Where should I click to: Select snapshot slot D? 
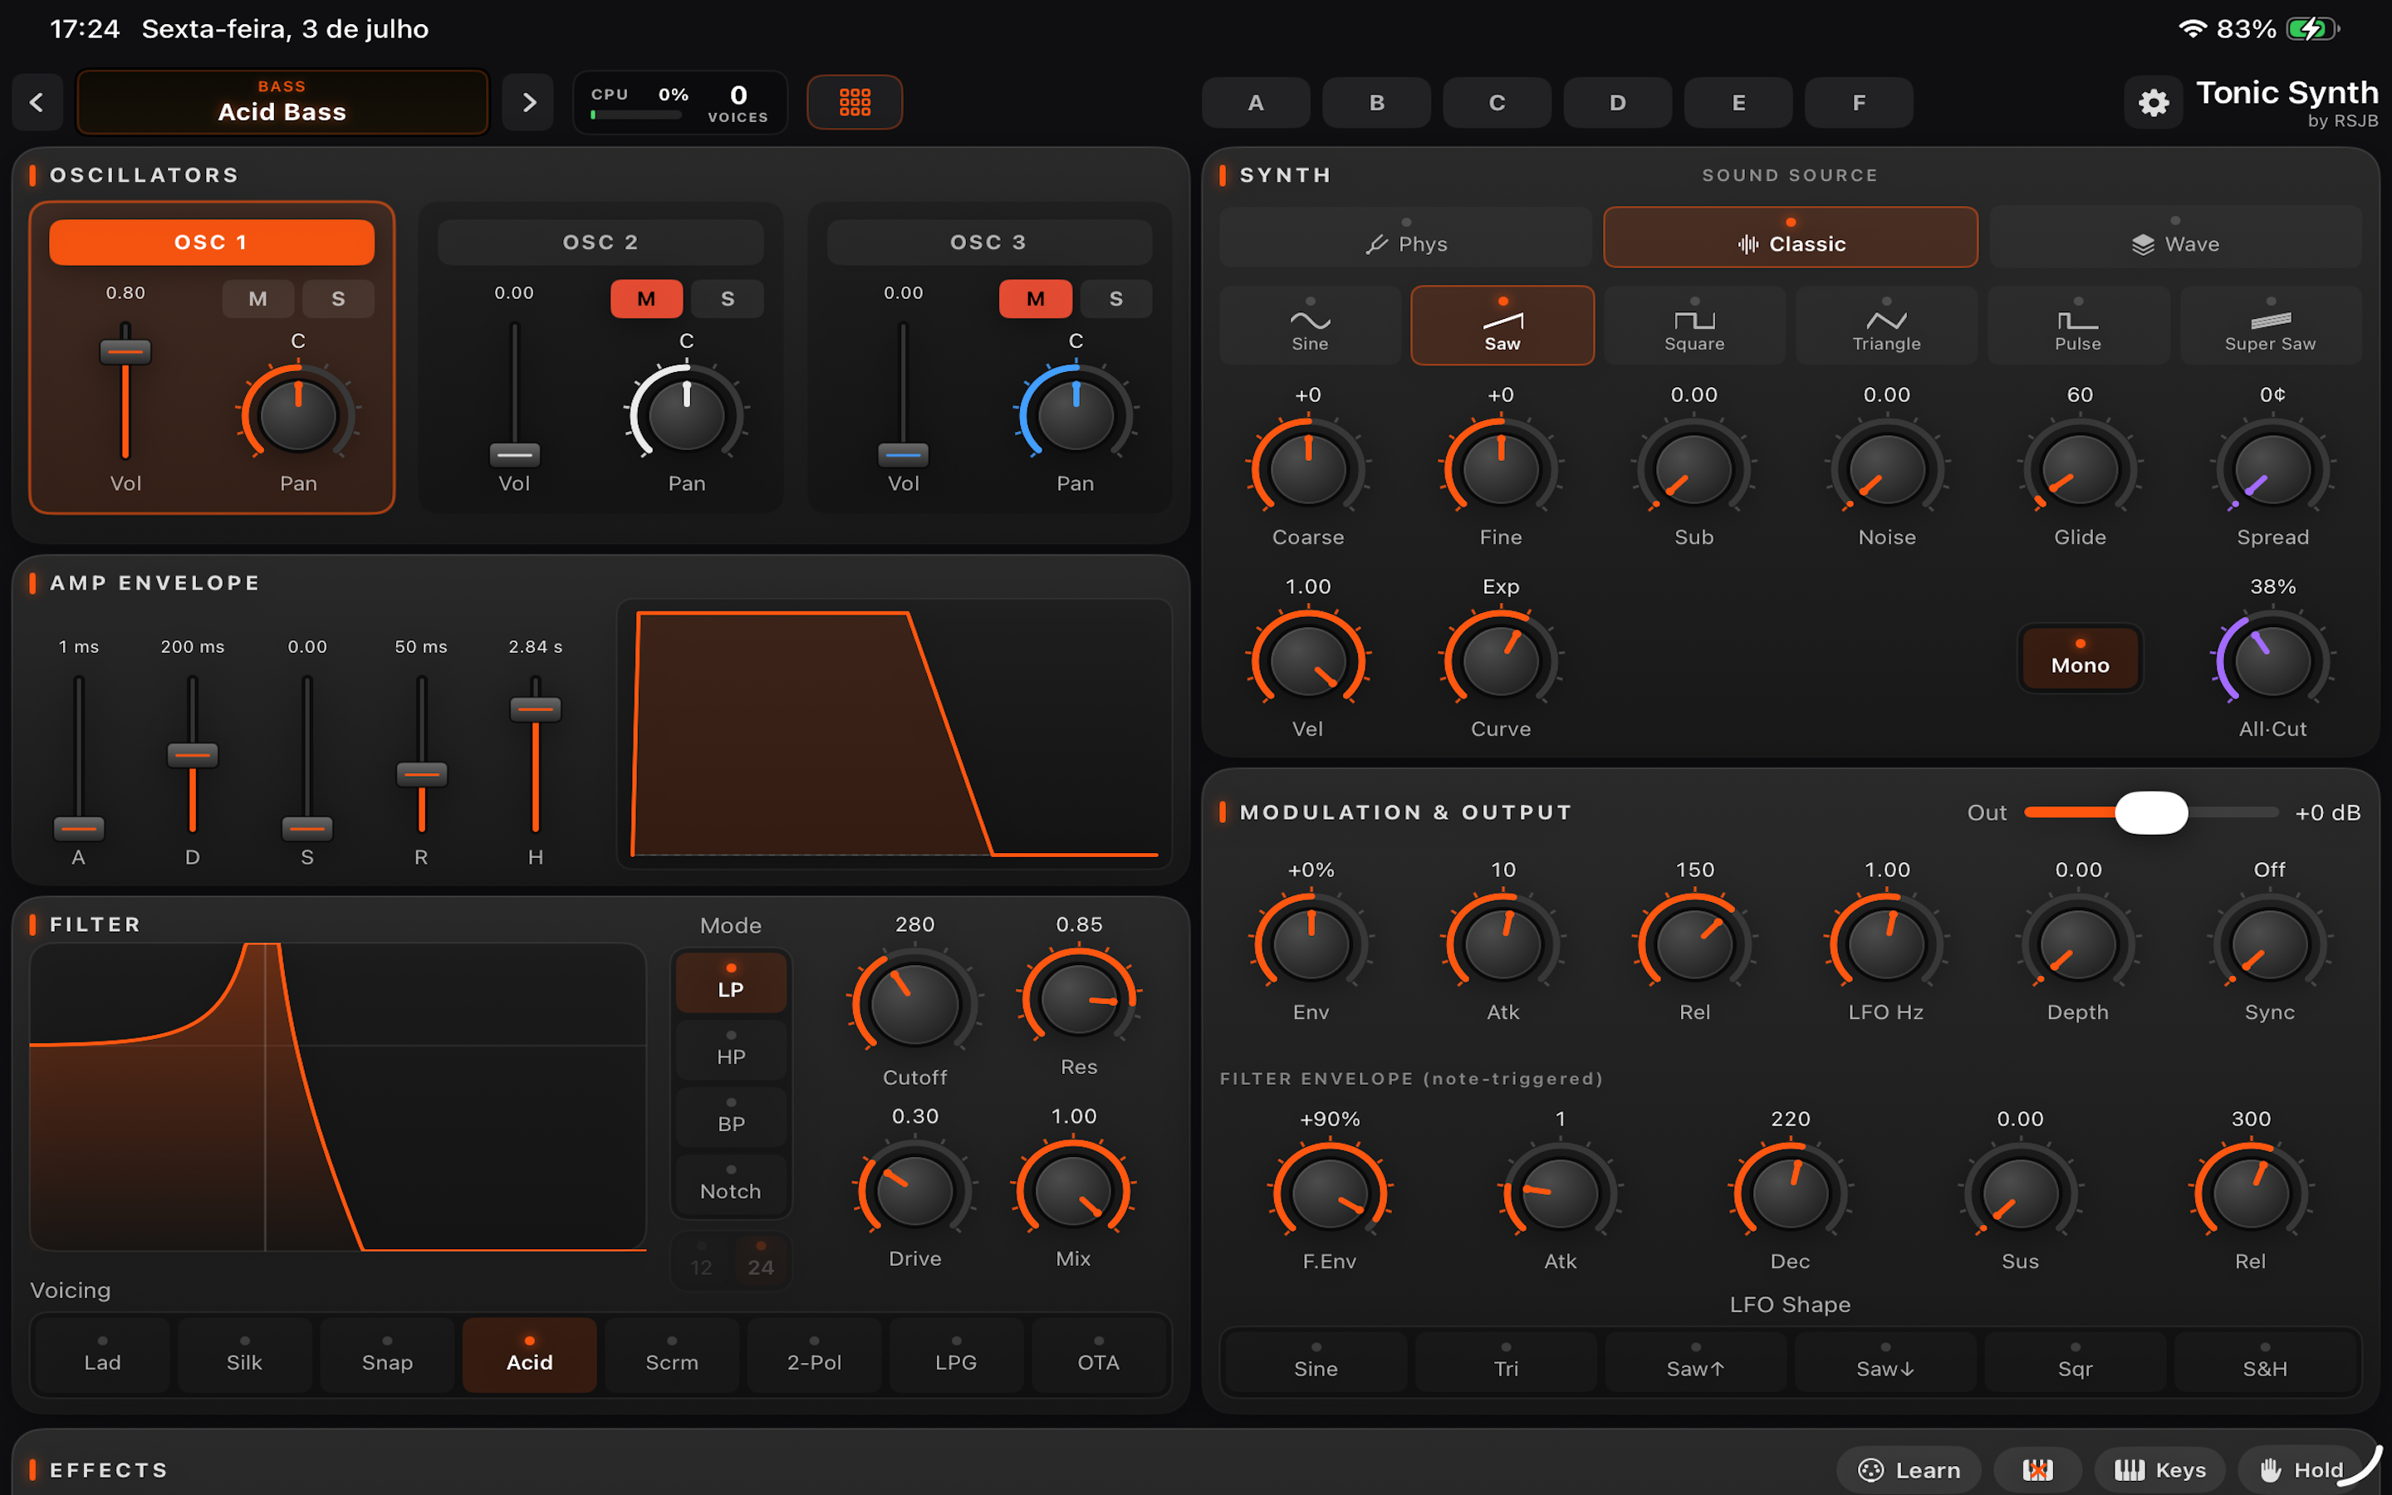1617,102
